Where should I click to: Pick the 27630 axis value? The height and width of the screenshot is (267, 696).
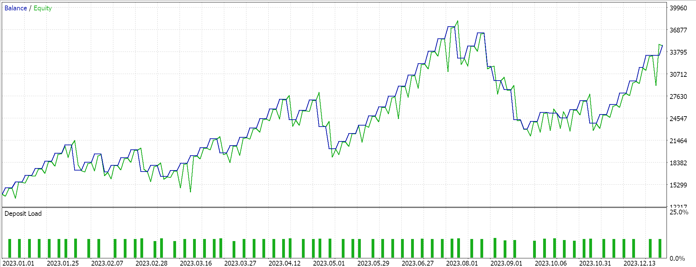coord(678,96)
